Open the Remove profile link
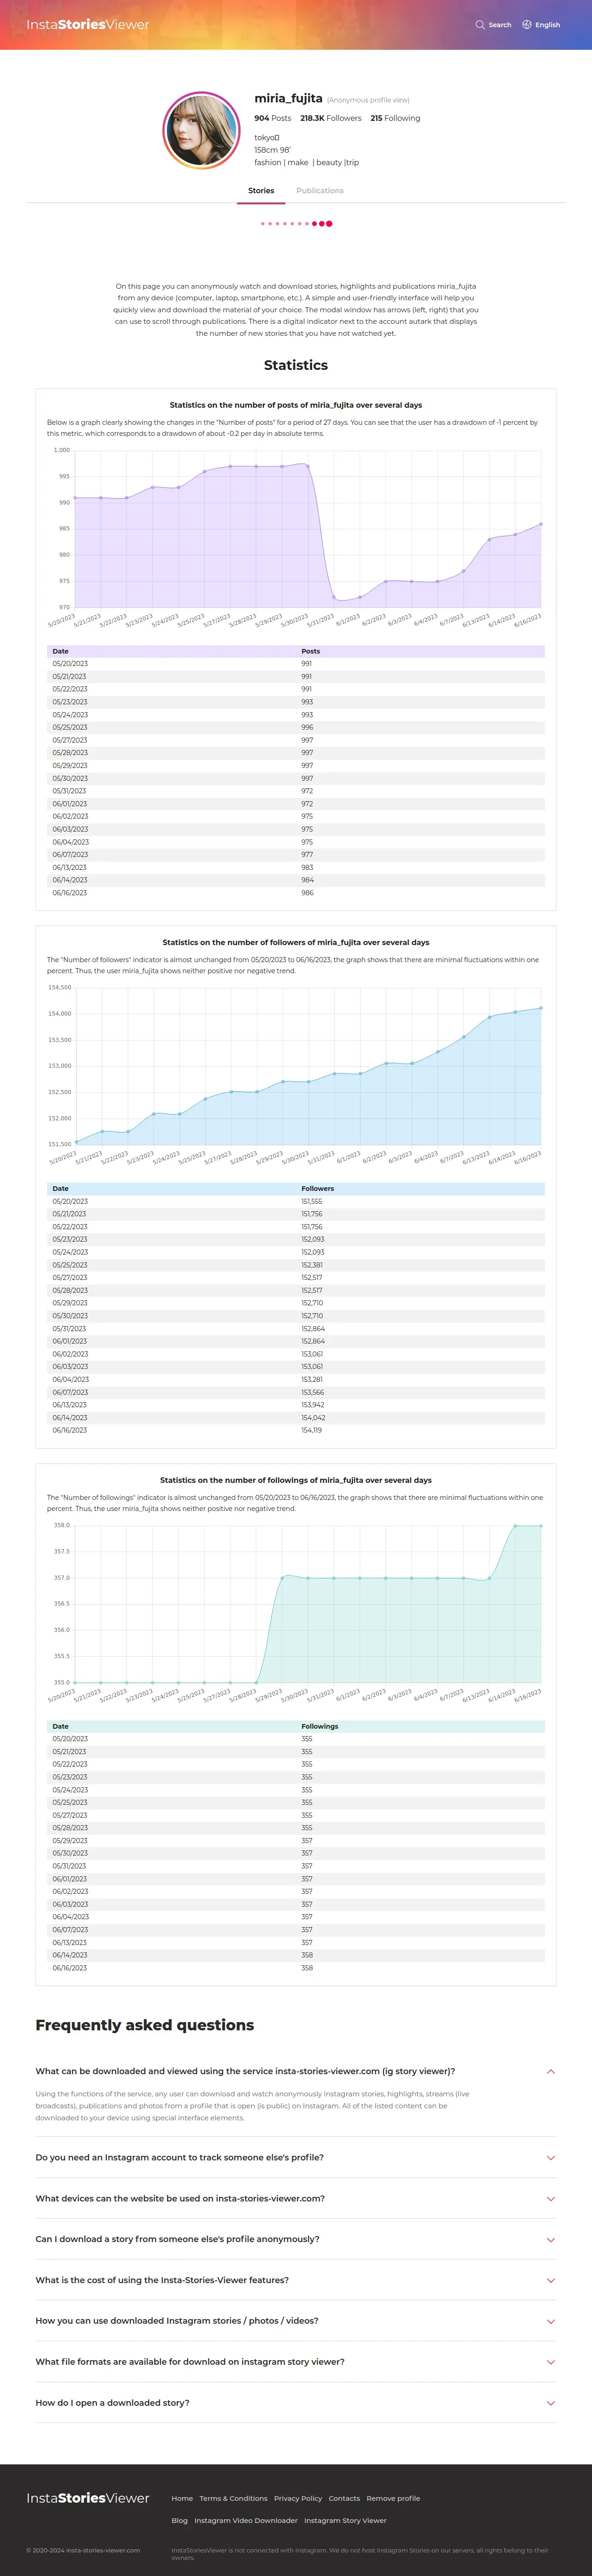This screenshot has width=592, height=2576. tap(393, 2498)
